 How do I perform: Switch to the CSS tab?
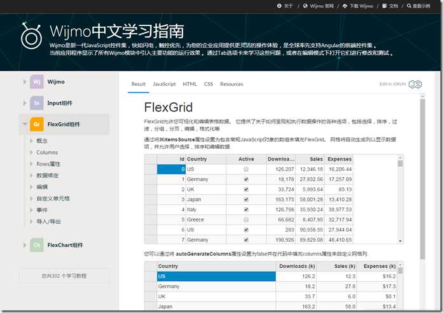coord(208,84)
